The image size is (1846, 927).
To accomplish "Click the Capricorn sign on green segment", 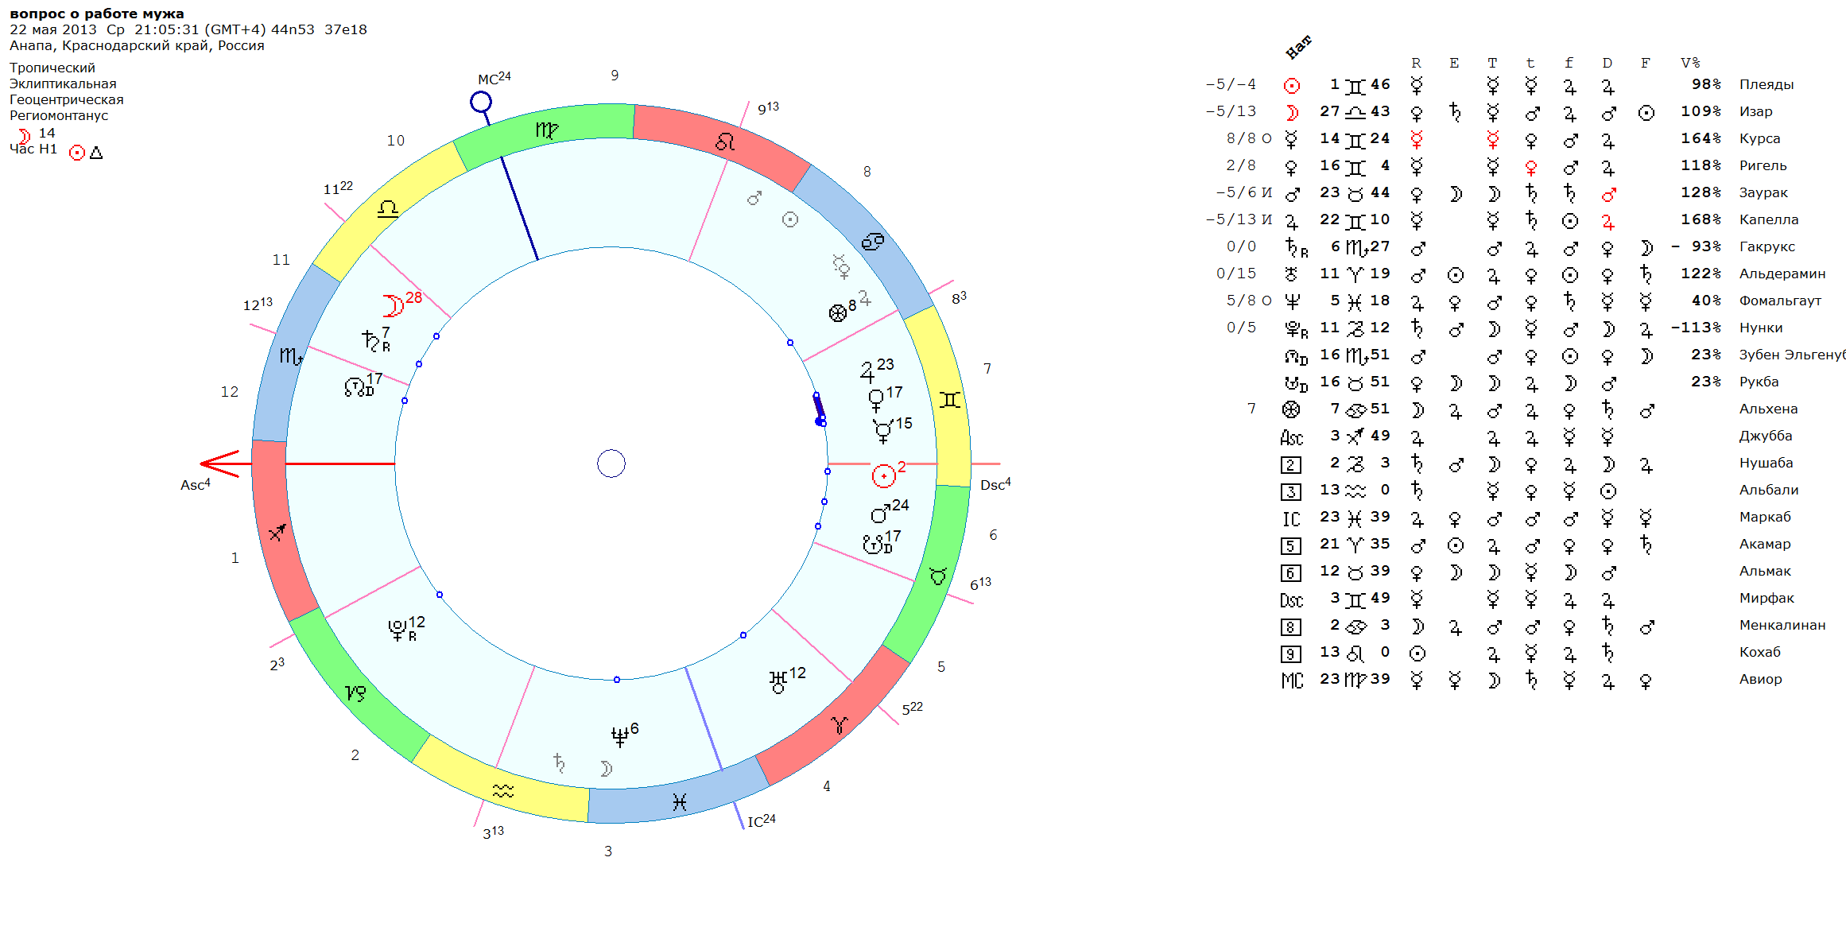I will (x=355, y=693).
